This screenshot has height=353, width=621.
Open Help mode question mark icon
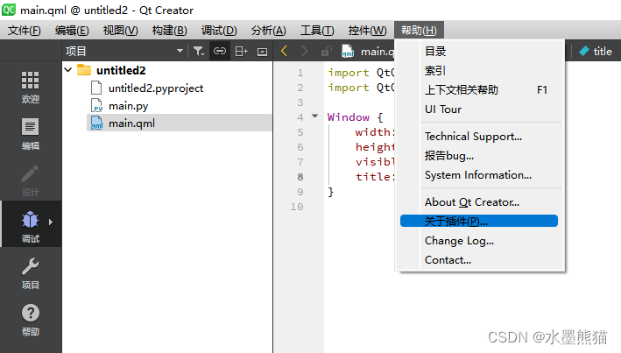click(30, 313)
